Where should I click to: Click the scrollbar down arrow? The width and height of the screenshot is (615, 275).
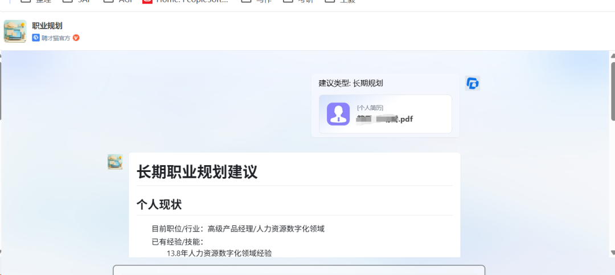(x=613, y=253)
